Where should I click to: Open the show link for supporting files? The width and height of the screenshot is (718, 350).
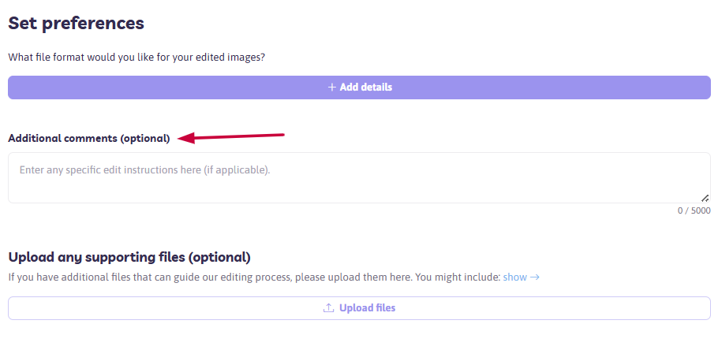tap(521, 277)
